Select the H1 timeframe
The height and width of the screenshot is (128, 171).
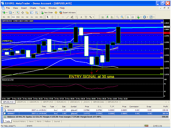[23, 17]
